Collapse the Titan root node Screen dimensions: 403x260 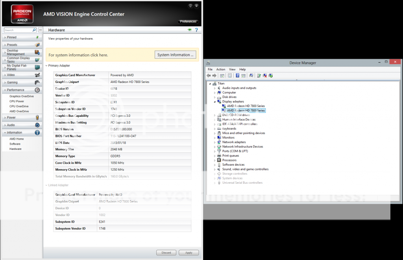tap(210, 83)
